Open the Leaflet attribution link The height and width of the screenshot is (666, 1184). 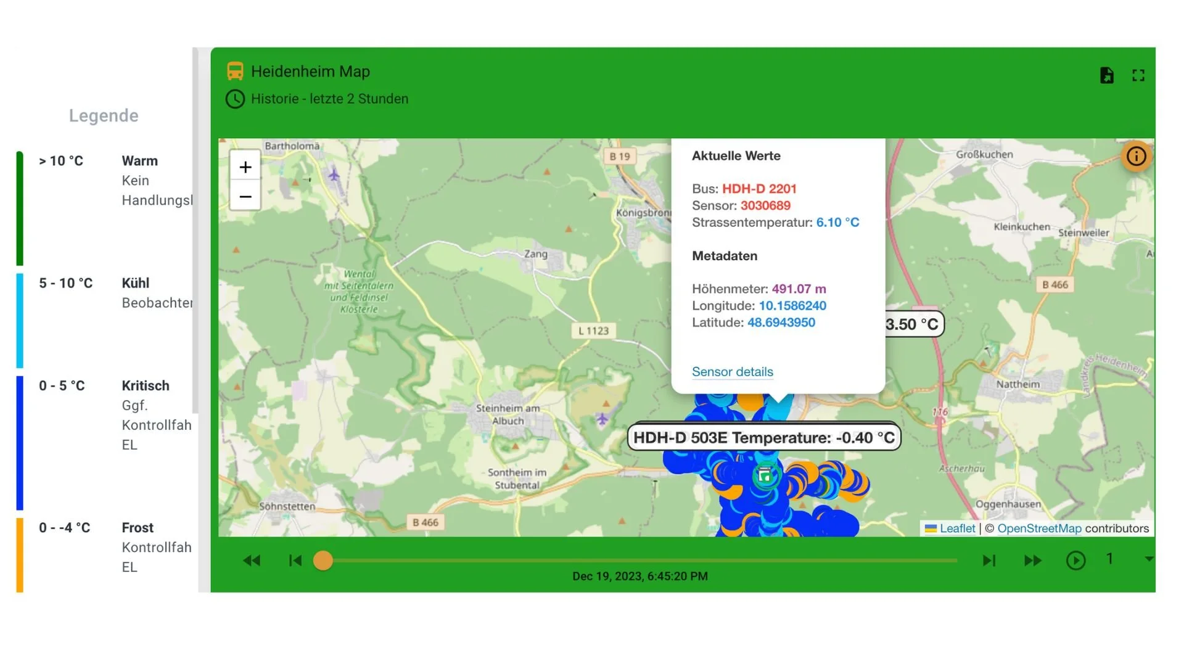pyautogui.click(x=957, y=528)
